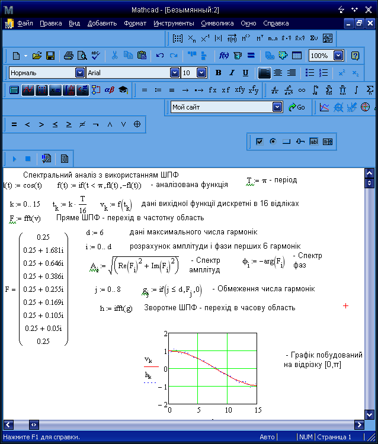Open a file with the folder icon
The height and width of the screenshot is (444, 378).
tap(37, 56)
